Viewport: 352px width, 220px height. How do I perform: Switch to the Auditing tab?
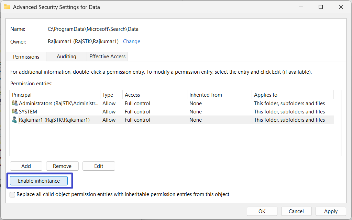point(66,57)
